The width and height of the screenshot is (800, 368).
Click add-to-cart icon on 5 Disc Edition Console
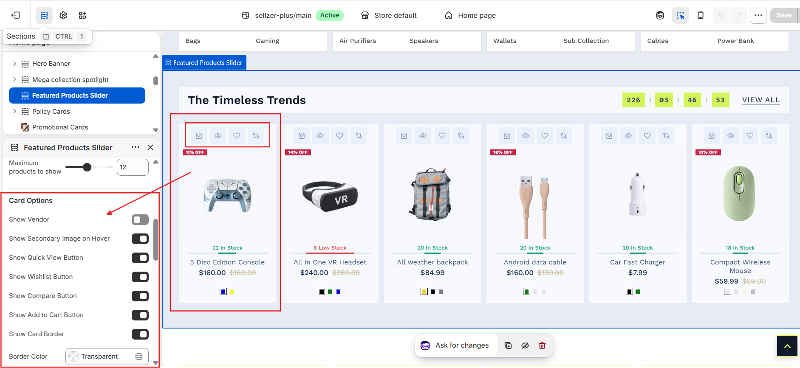point(199,136)
